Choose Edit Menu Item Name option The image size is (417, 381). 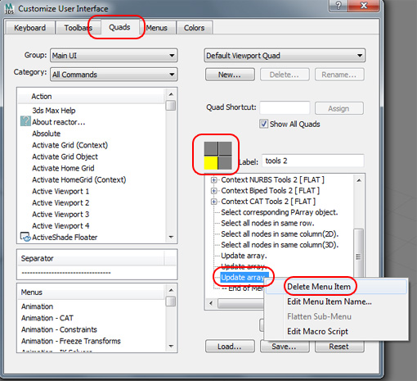pos(336,302)
